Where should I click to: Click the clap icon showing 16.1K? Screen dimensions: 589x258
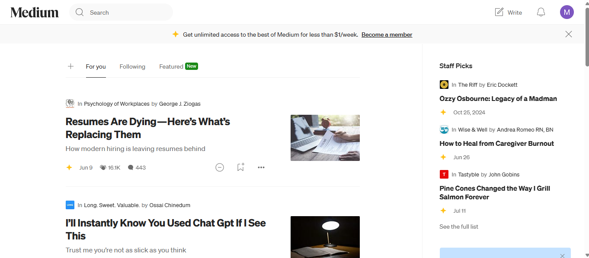tap(103, 167)
